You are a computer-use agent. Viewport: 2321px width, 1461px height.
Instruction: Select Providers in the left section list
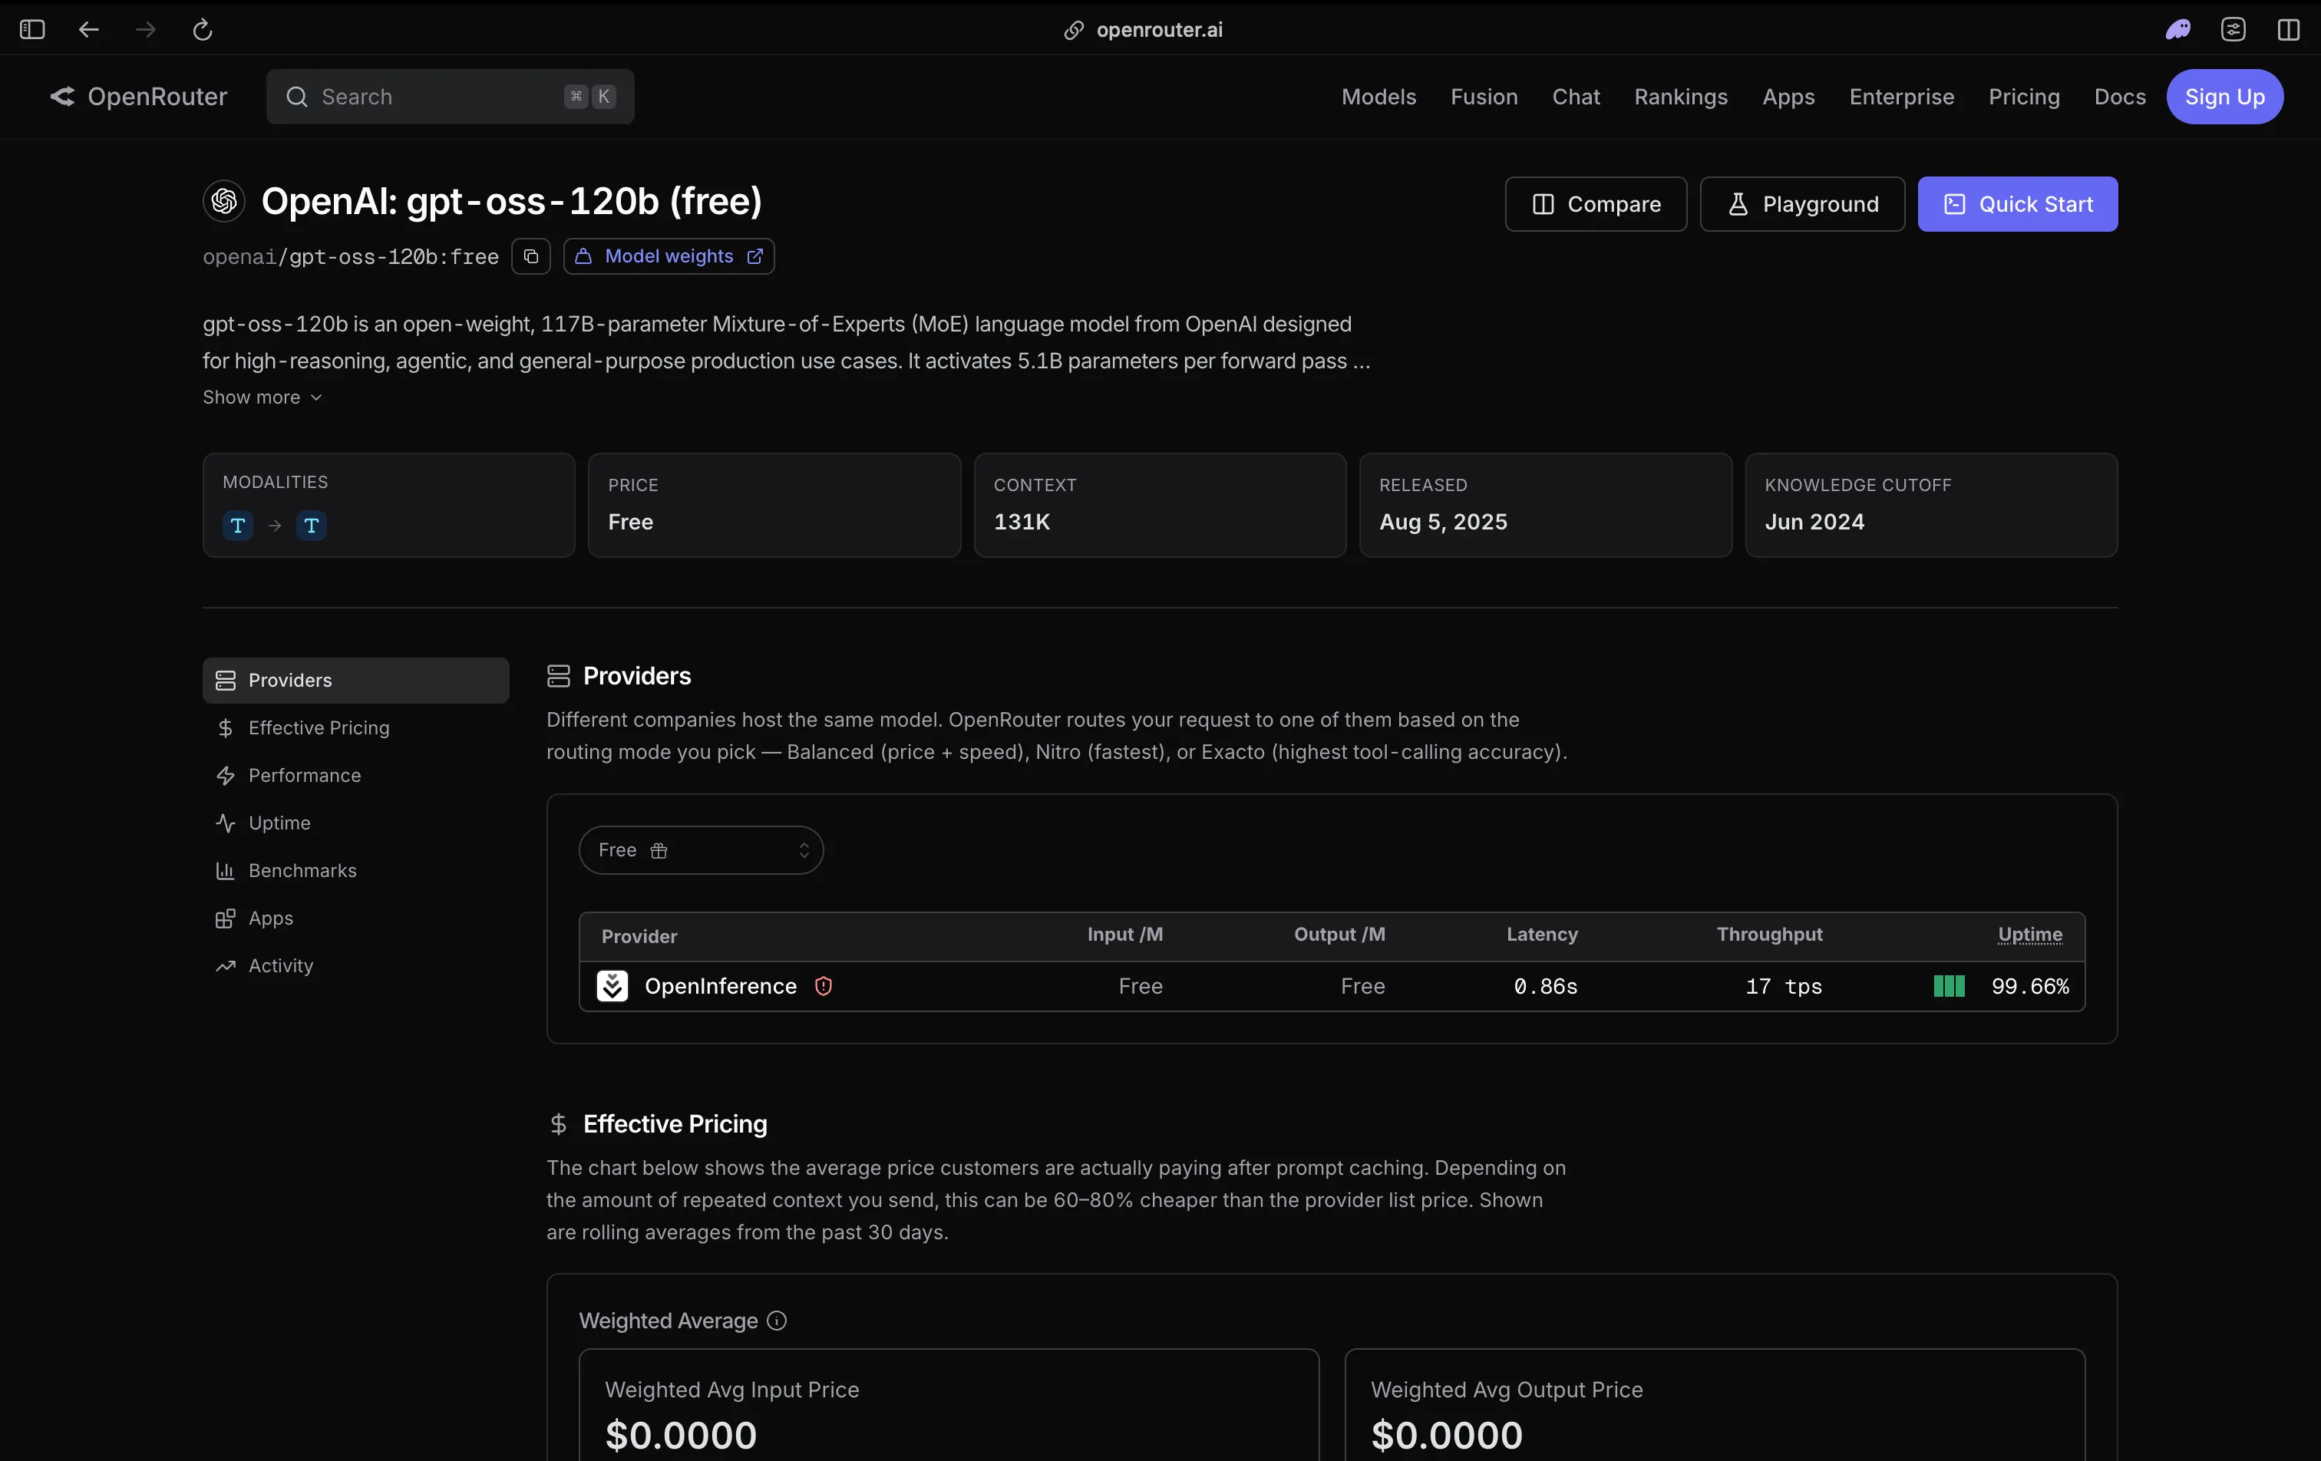tap(355, 681)
